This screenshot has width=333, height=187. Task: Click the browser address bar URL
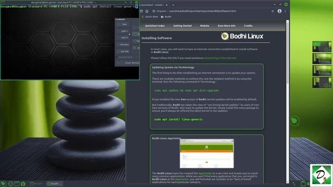coord(202,11)
